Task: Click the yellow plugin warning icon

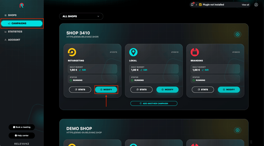Action: tap(200, 5)
